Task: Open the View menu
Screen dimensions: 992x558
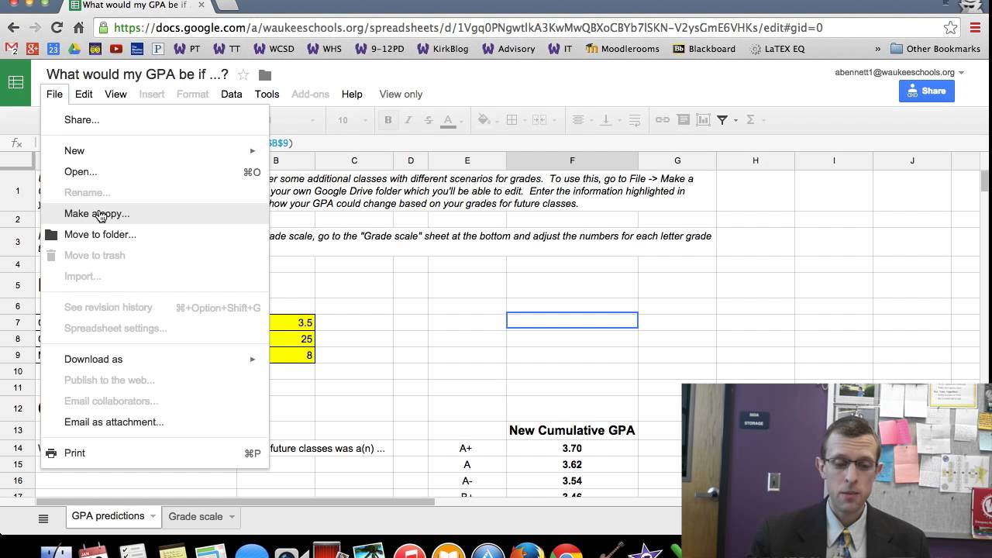Action: pyautogui.click(x=115, y=95)
